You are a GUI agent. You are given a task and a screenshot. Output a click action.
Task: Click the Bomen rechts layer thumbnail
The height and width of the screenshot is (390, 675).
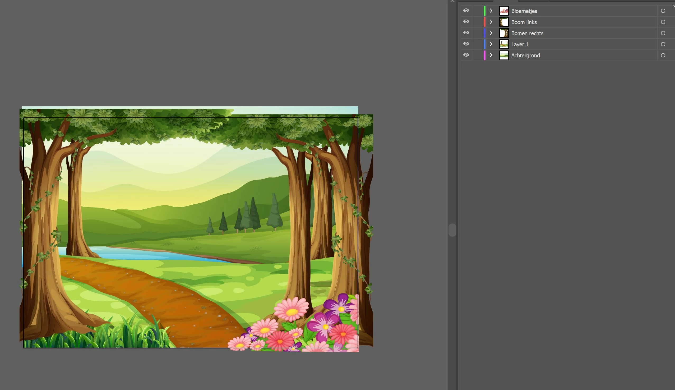tap(504, 33)
